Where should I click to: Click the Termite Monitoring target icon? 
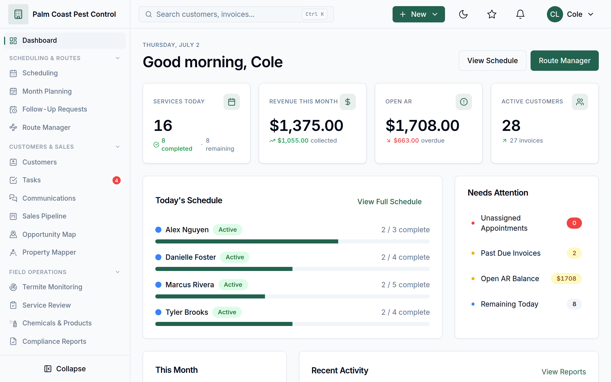pos(13,287)
